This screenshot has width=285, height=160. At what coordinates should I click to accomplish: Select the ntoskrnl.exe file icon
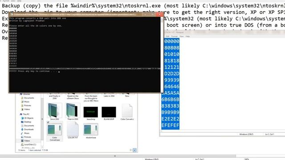pyautogui.click(x=91, y=129)
